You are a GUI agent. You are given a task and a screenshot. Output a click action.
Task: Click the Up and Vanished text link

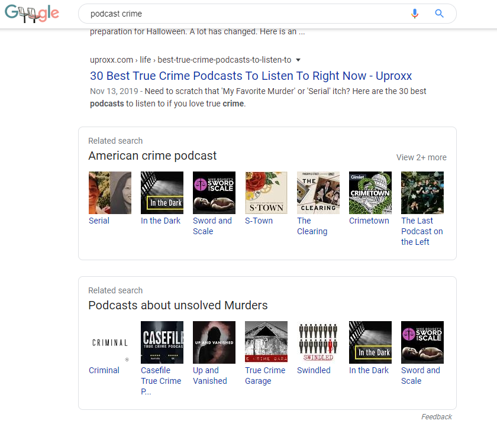tap(209, 376)
